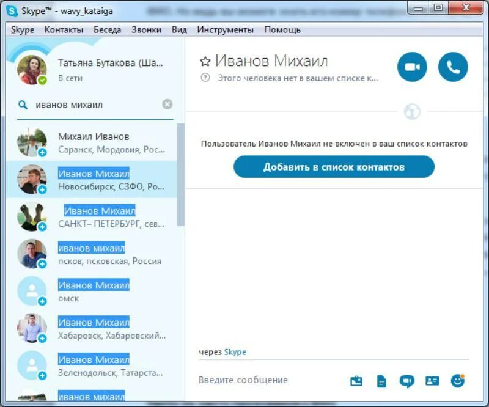Select Иванов Михаил from омск
This screenshot has width=489, height=407.
point(92,291)
